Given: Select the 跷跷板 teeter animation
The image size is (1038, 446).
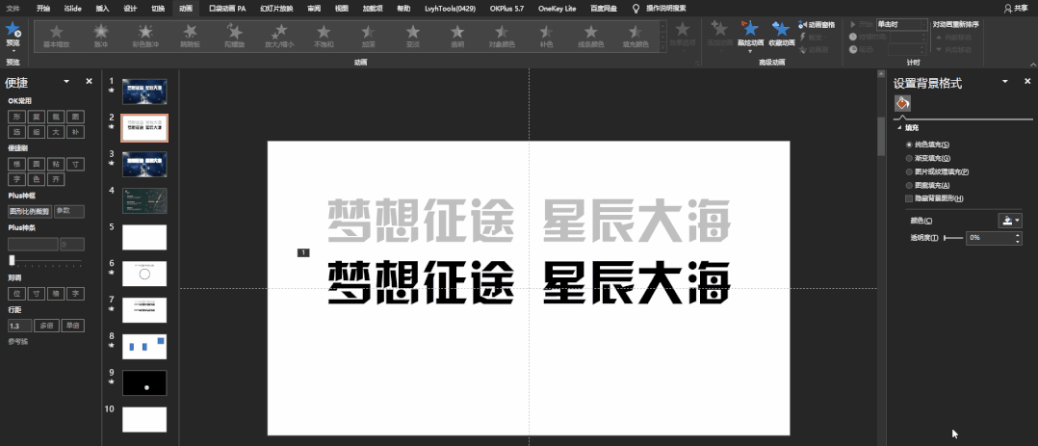Looking at the screenshot, I should 190,37.
